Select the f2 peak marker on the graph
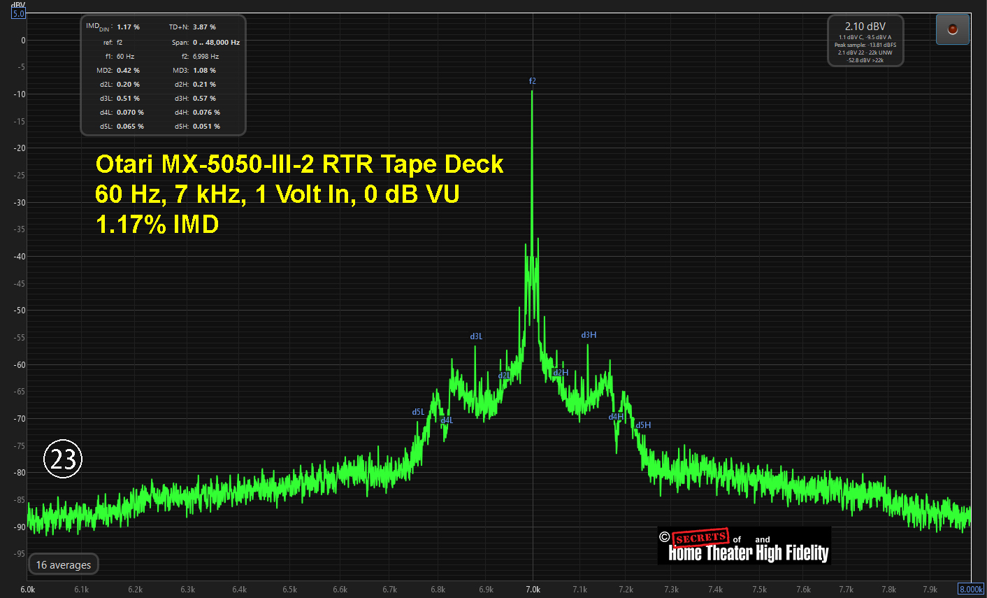The width and height of the screenshot is (987, 598). (x=532, y=81)
